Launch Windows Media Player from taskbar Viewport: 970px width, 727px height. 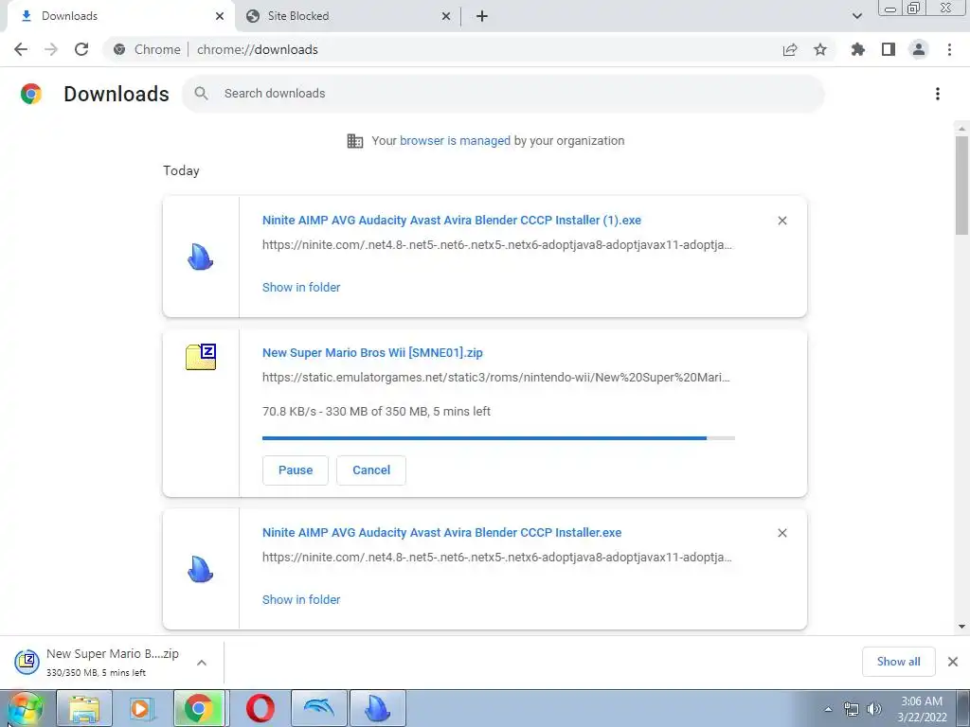pyautogui.click(x=142, y=708)
